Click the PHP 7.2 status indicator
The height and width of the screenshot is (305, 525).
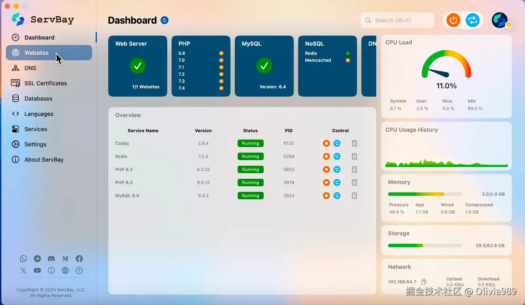click(221, 74)
